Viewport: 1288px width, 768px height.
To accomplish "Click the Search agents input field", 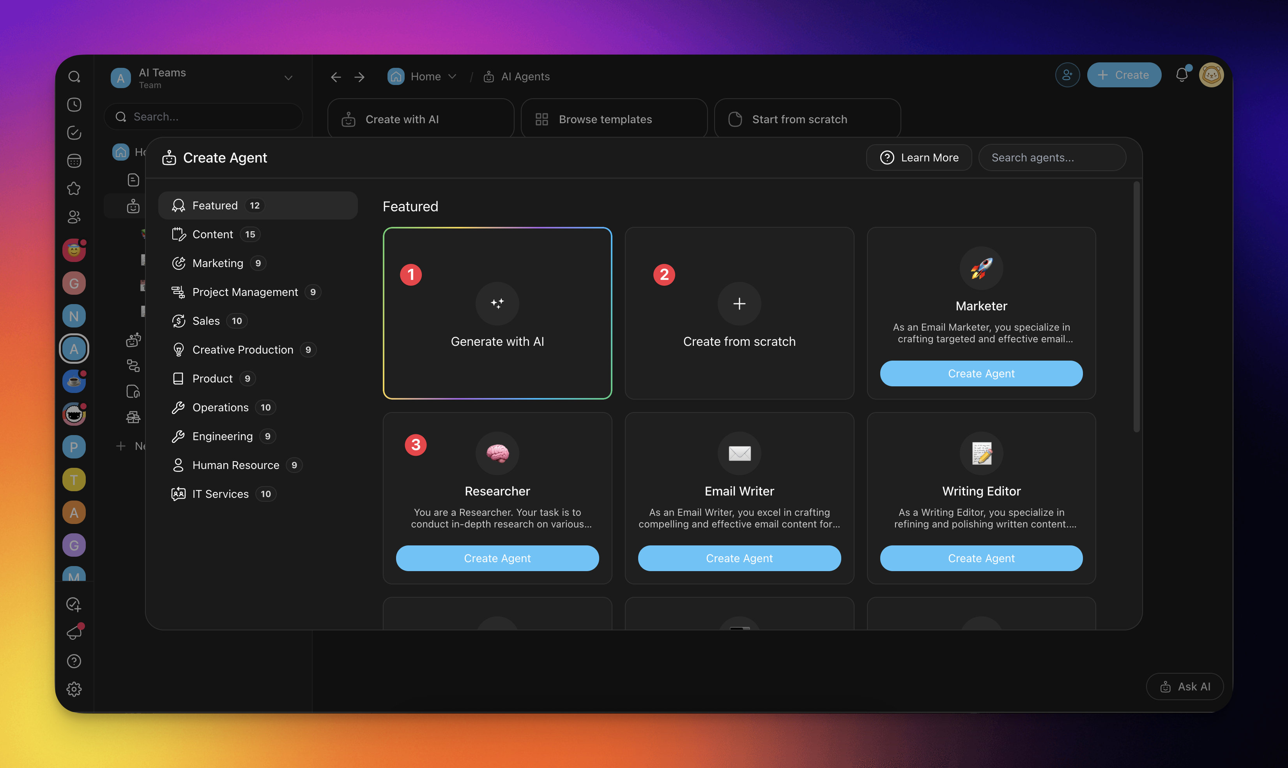I will [x=1051, y=157].
